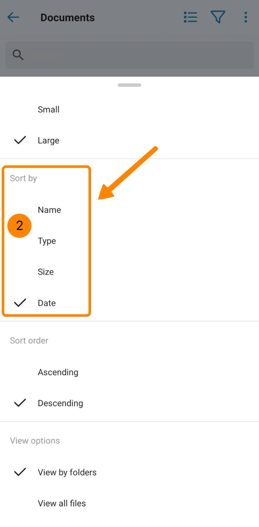Sort files by Type

[47, 241]
